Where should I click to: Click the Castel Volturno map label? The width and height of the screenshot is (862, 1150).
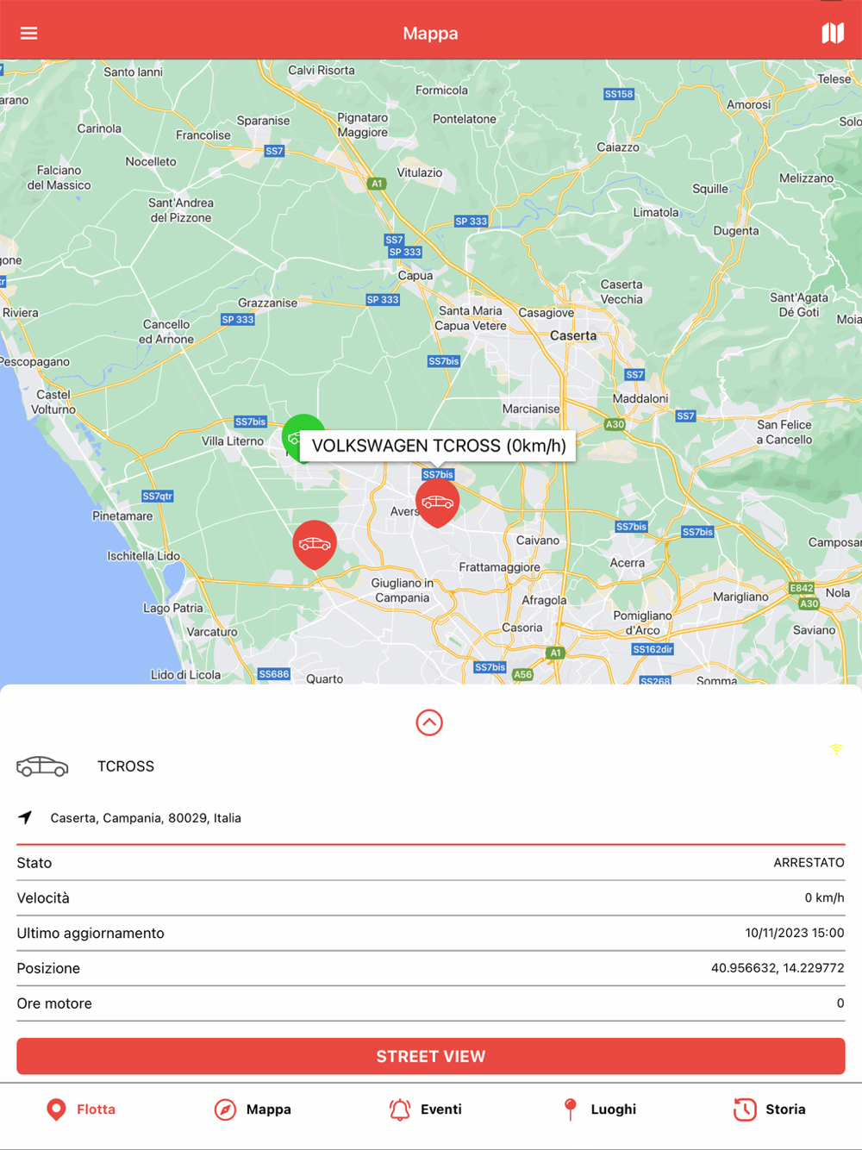[x=53, y=402]
